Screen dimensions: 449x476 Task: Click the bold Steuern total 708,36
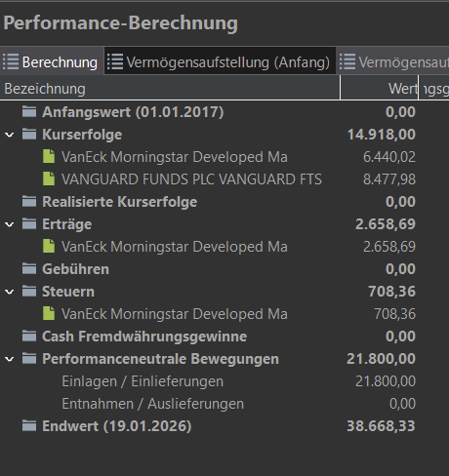(x=391, y=292)
